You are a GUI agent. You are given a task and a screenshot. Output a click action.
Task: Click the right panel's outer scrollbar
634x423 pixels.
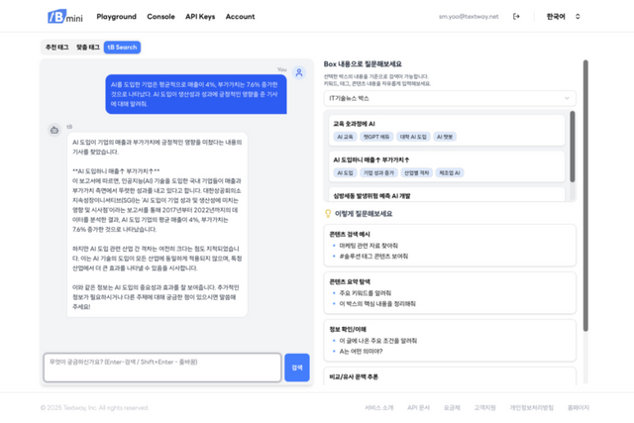(x=585, y=196)
